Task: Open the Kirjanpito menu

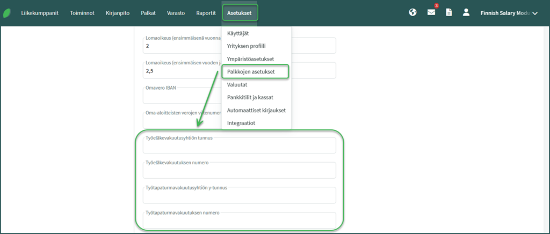Action: click(118, 13)
